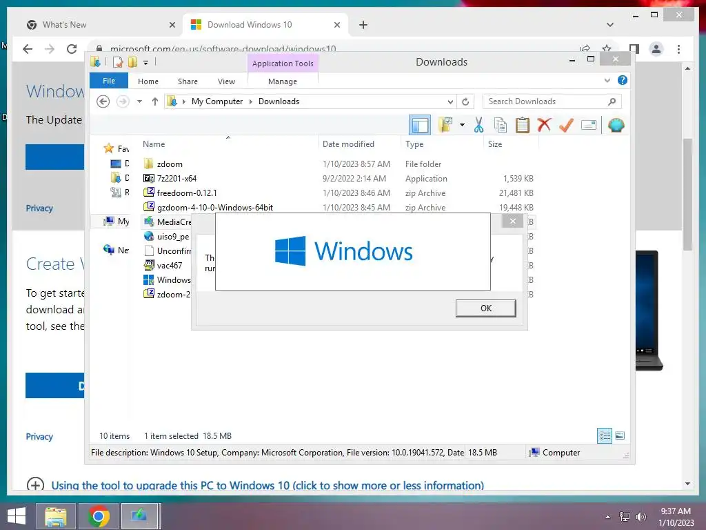Expand the address bar history dropdown

pyautogui.click(x=450, y=102)
